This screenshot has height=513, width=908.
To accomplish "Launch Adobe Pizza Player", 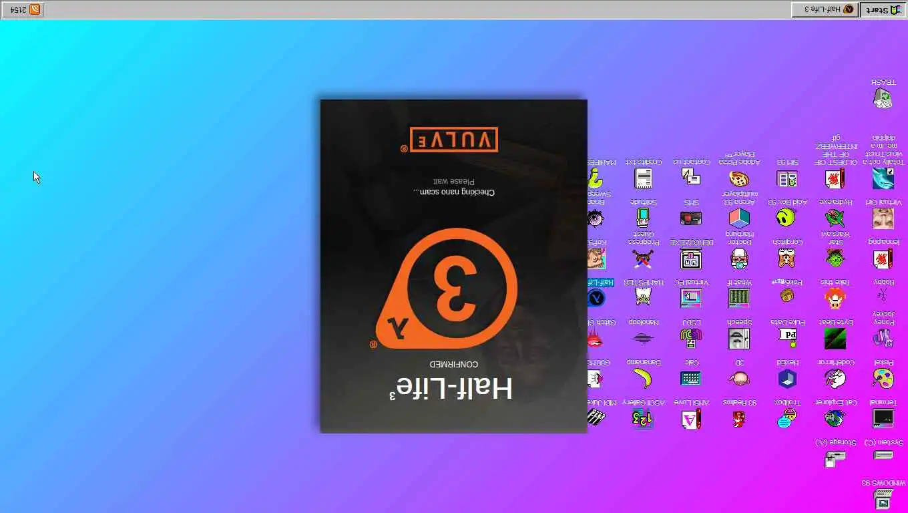I will tap(738, 178).
